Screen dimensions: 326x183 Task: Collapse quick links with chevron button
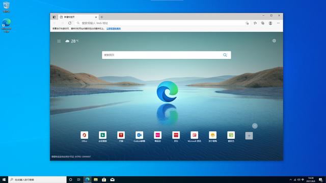pyautogui.click(x=255, y=126)
